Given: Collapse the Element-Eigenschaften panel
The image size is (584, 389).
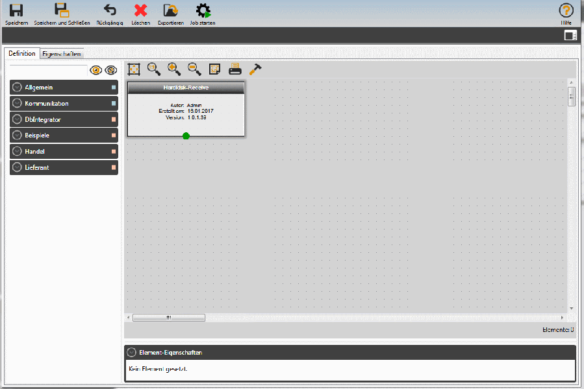Looking at the screenshot, I should (131, 352).
